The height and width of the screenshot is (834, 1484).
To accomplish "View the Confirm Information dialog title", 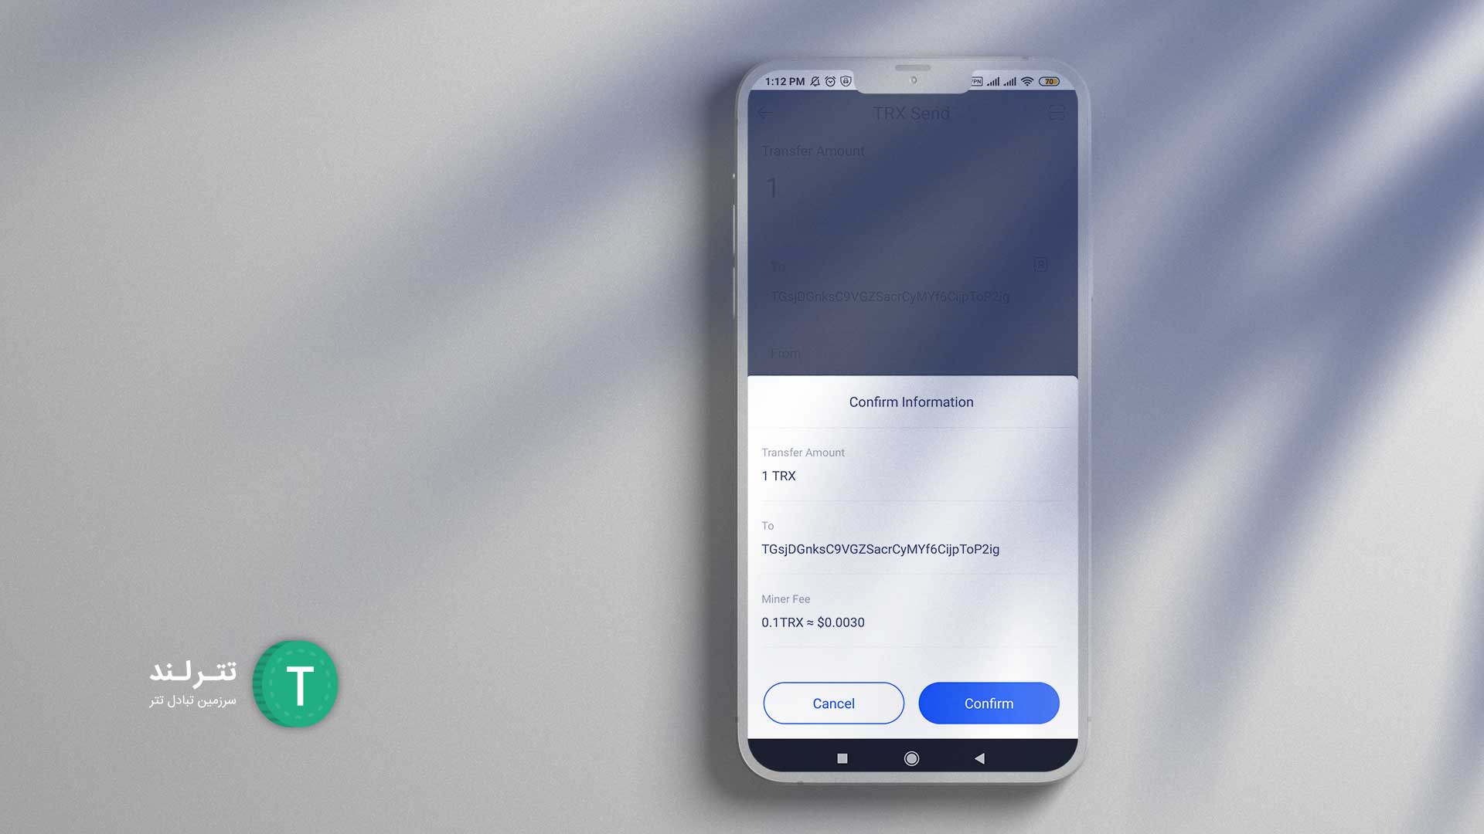I will point(911,402).
